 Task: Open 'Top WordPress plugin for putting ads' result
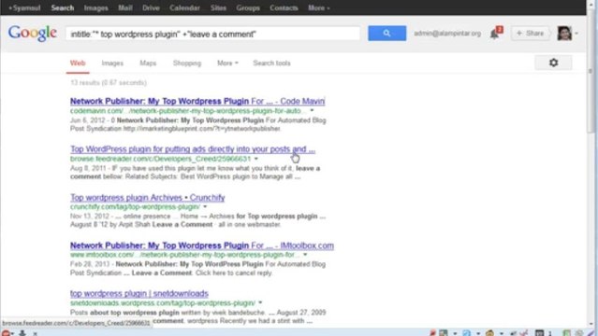(193, 149)
